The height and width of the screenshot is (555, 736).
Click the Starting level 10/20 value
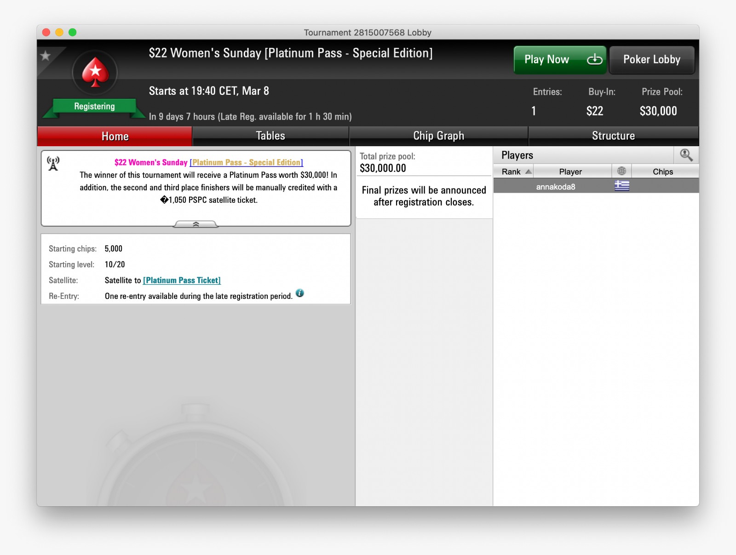point(115,264)
